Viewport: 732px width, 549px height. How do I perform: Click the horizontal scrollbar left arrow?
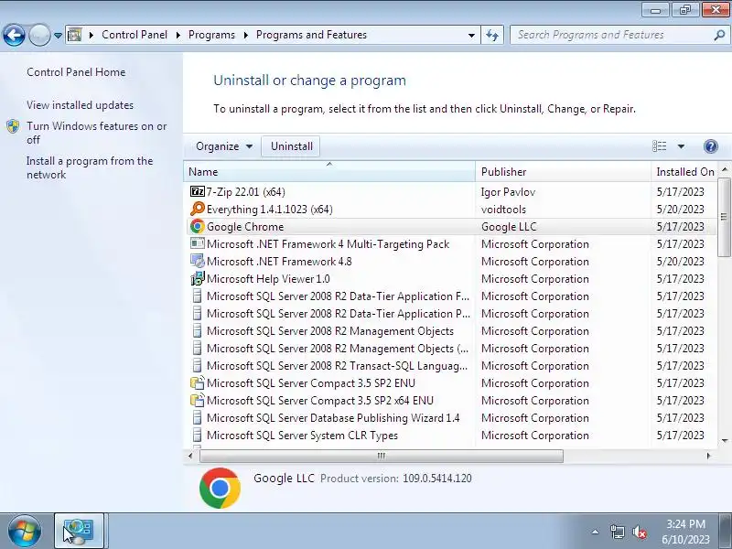click(x=189, y=456)
